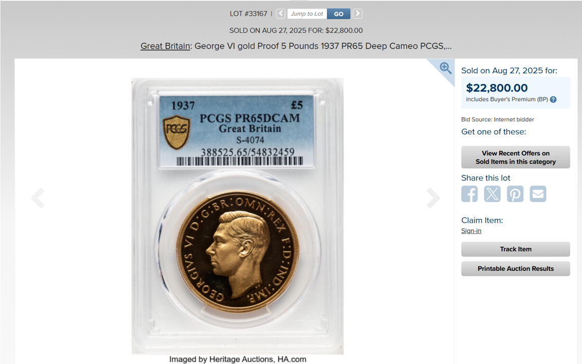Open Printable Auction Results

coord(515,268)
